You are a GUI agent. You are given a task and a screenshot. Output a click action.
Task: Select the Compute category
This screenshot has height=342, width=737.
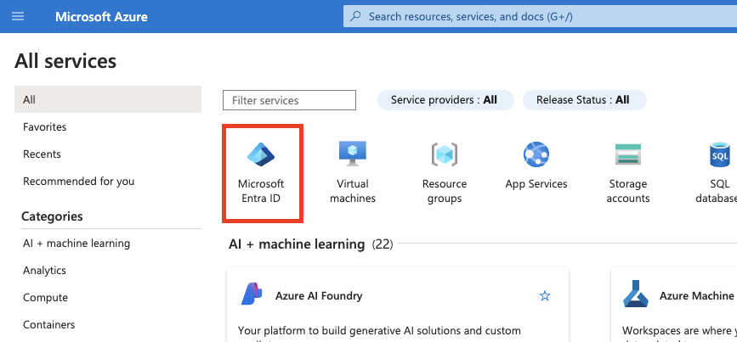tap(45, 297)
